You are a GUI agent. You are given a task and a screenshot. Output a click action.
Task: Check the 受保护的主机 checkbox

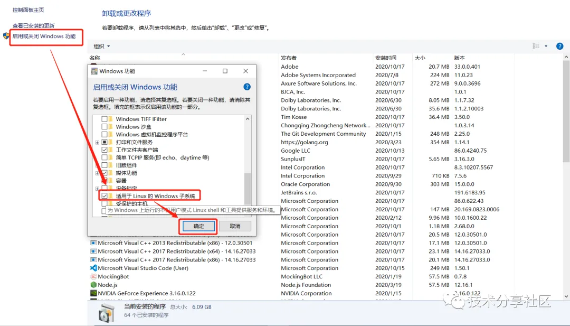(104, 203)
